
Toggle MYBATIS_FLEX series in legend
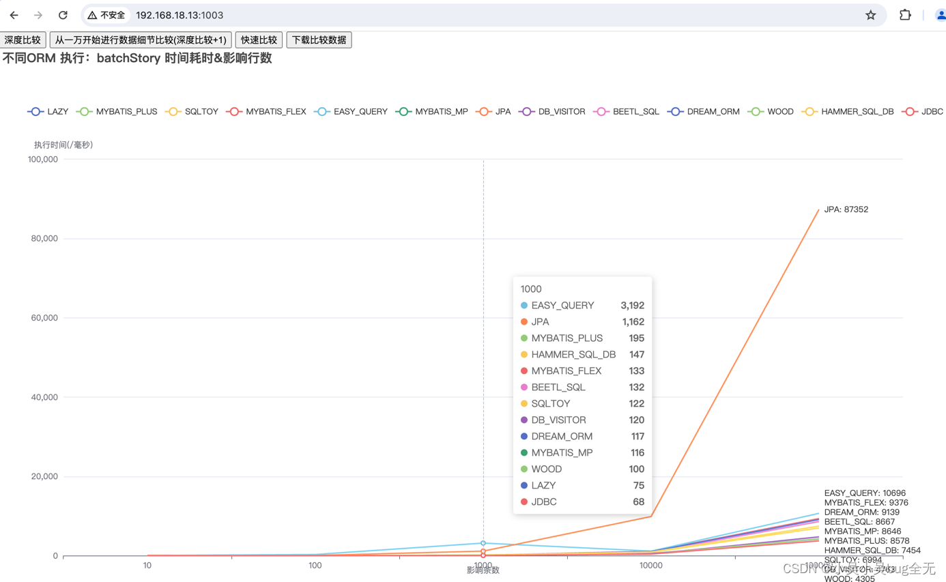point(266,111)
